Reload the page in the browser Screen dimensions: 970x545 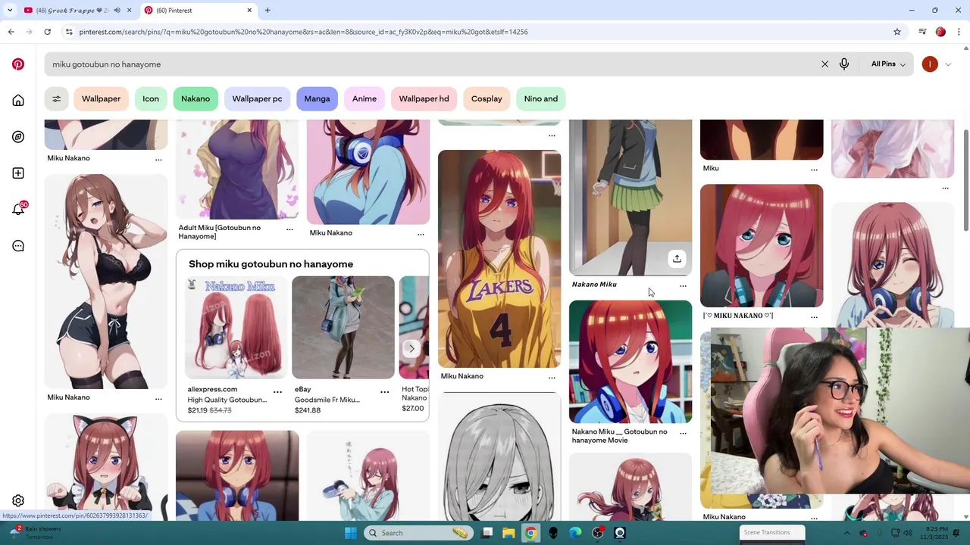click(47, 32)
